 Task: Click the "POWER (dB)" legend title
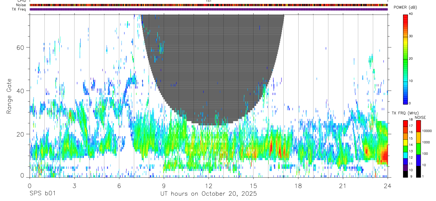click(x=405, y=7)
